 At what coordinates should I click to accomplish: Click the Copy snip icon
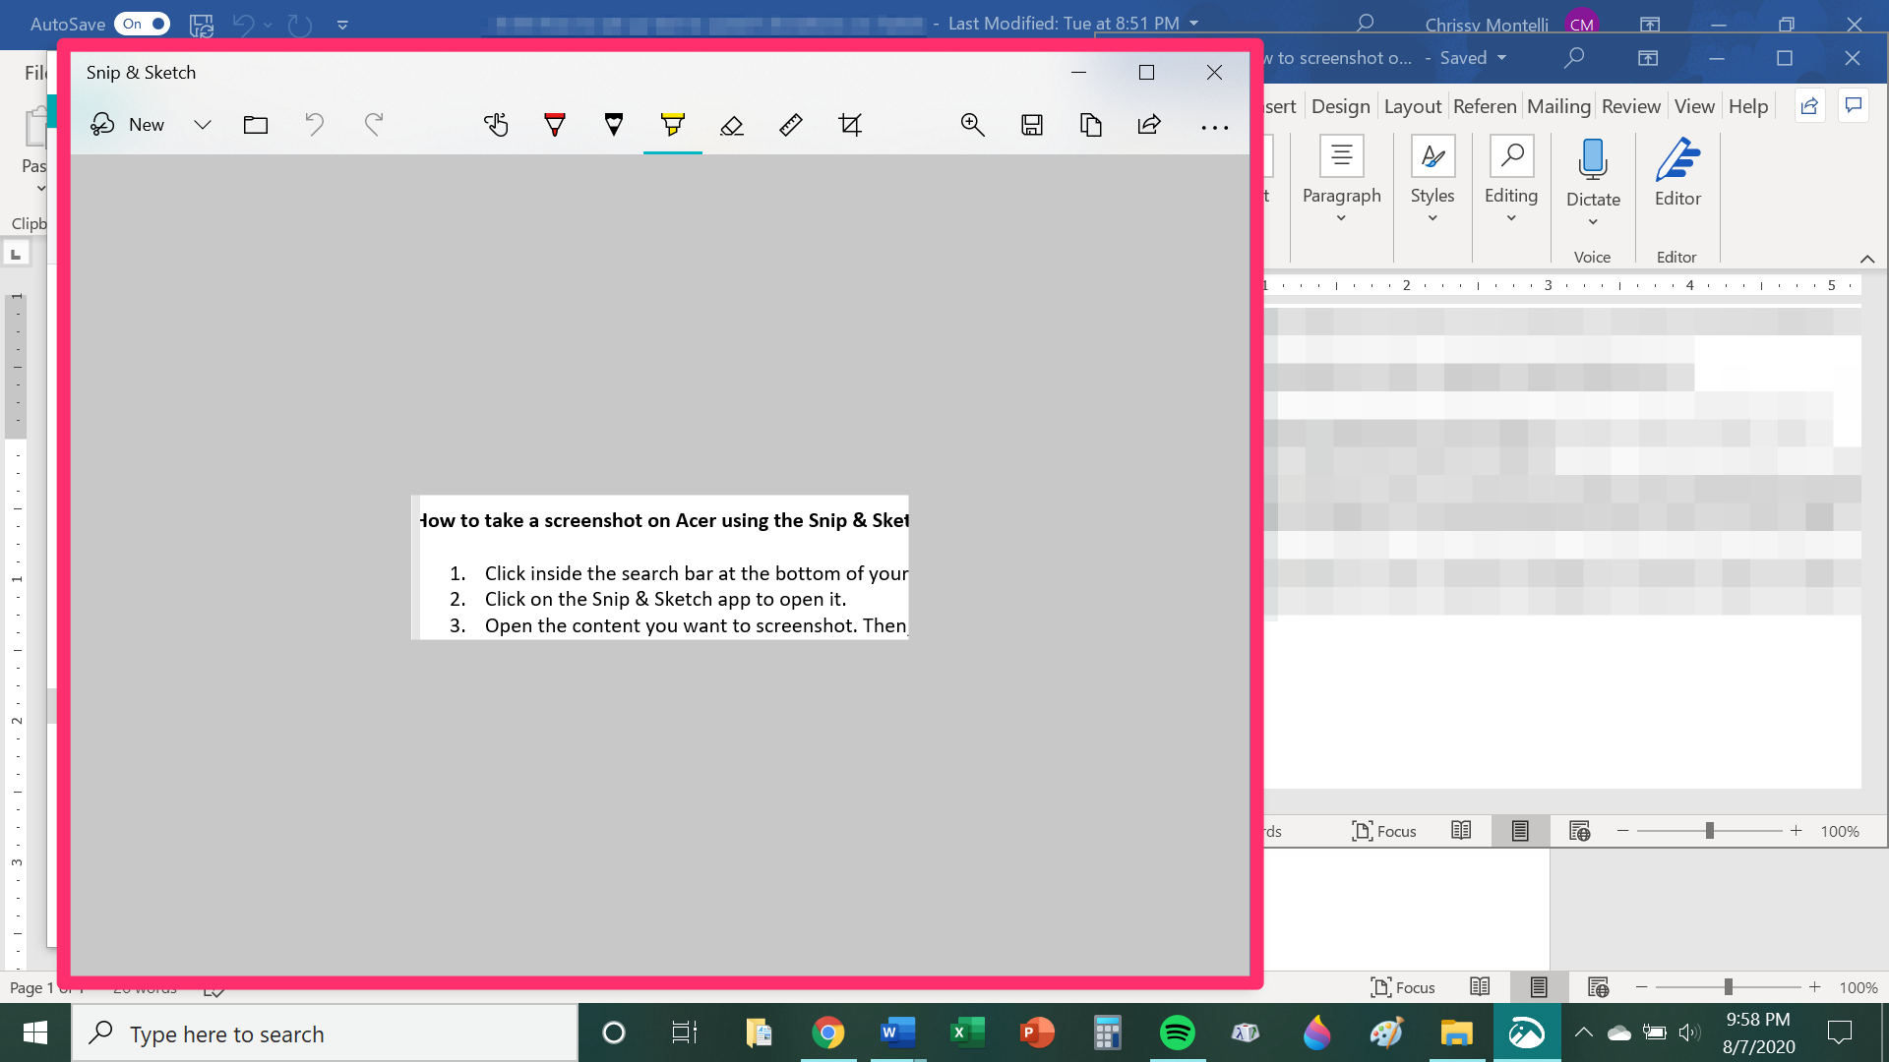pyautogui.click(x=1090, y=125)
